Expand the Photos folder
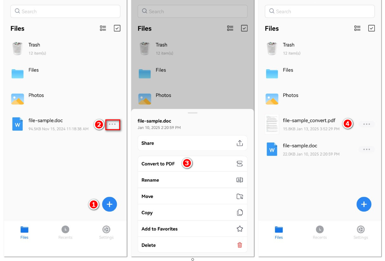Viewport: 385px width, 261px height. pos(36,95)
